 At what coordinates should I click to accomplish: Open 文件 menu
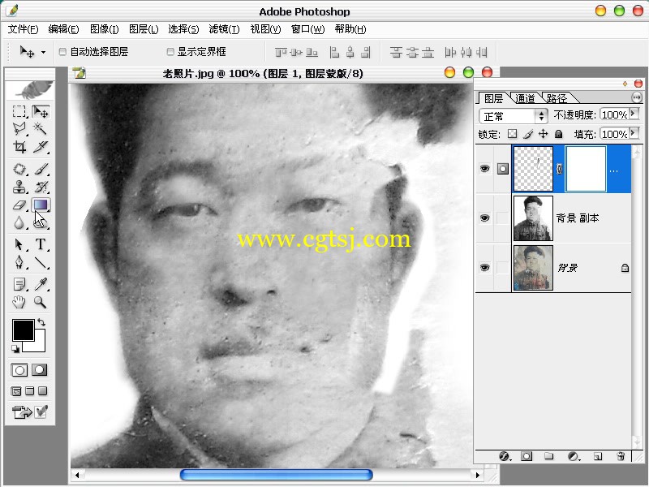pyautogui.click(x=24, y=29)
